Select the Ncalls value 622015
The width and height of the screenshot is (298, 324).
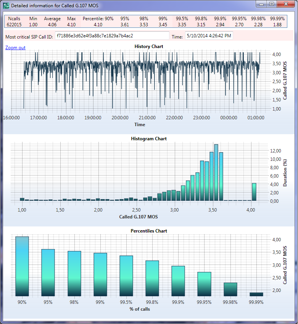click(x=14, y=25)
